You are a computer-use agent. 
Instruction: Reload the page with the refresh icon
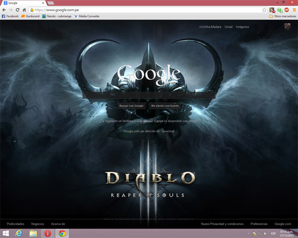tap(18, 10)
